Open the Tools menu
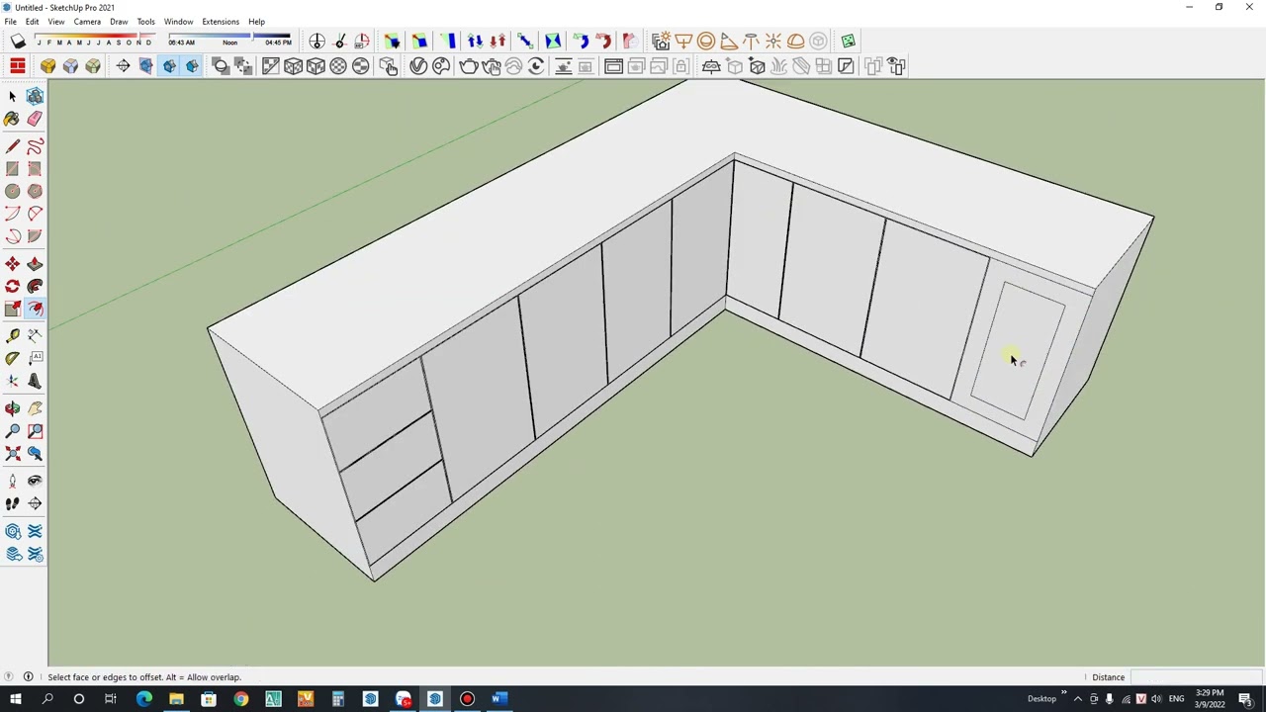Image resolution: width=1266 pixels, height=712 pixels. click(145, 22)
